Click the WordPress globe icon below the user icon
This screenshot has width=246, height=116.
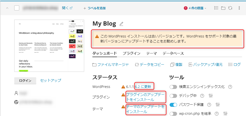tap(16, 102)
